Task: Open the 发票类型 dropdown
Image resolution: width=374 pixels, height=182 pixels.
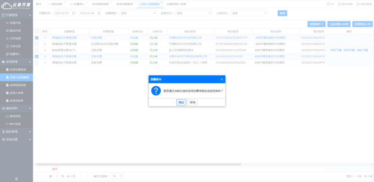Action: point(138,13)
